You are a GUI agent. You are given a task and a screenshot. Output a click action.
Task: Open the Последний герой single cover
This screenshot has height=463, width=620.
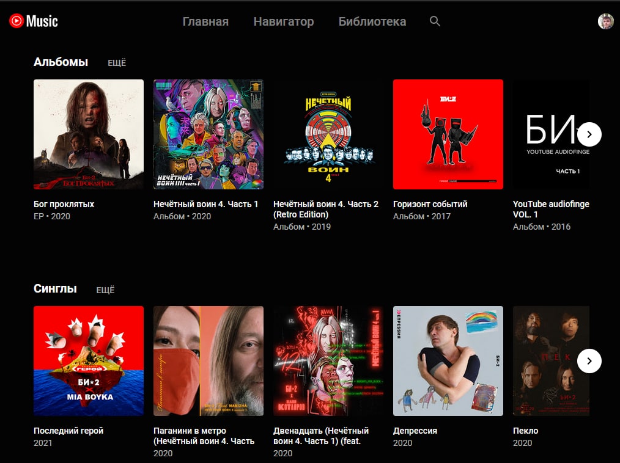(x=89, y=360)
